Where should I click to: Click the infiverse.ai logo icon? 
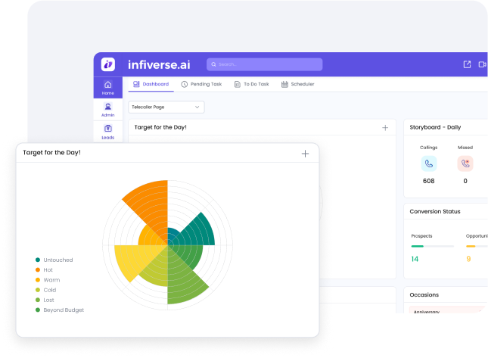pos(108,64)
